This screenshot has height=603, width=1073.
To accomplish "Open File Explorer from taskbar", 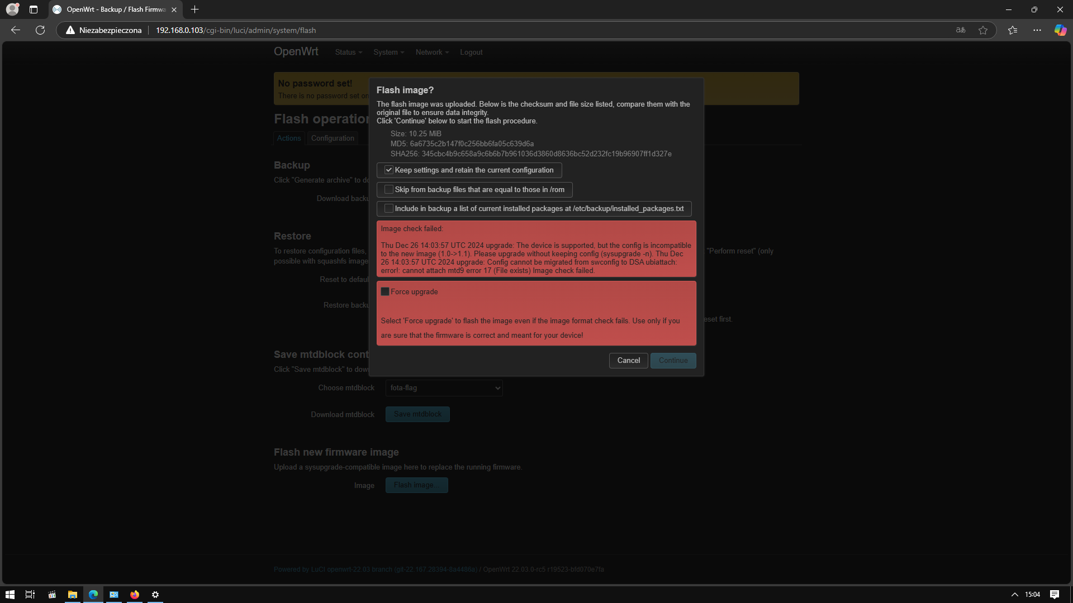I will click(x=73, y=595).
